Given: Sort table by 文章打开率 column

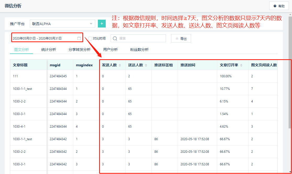Looking at the screenshot, I should (x=241, y=65).
